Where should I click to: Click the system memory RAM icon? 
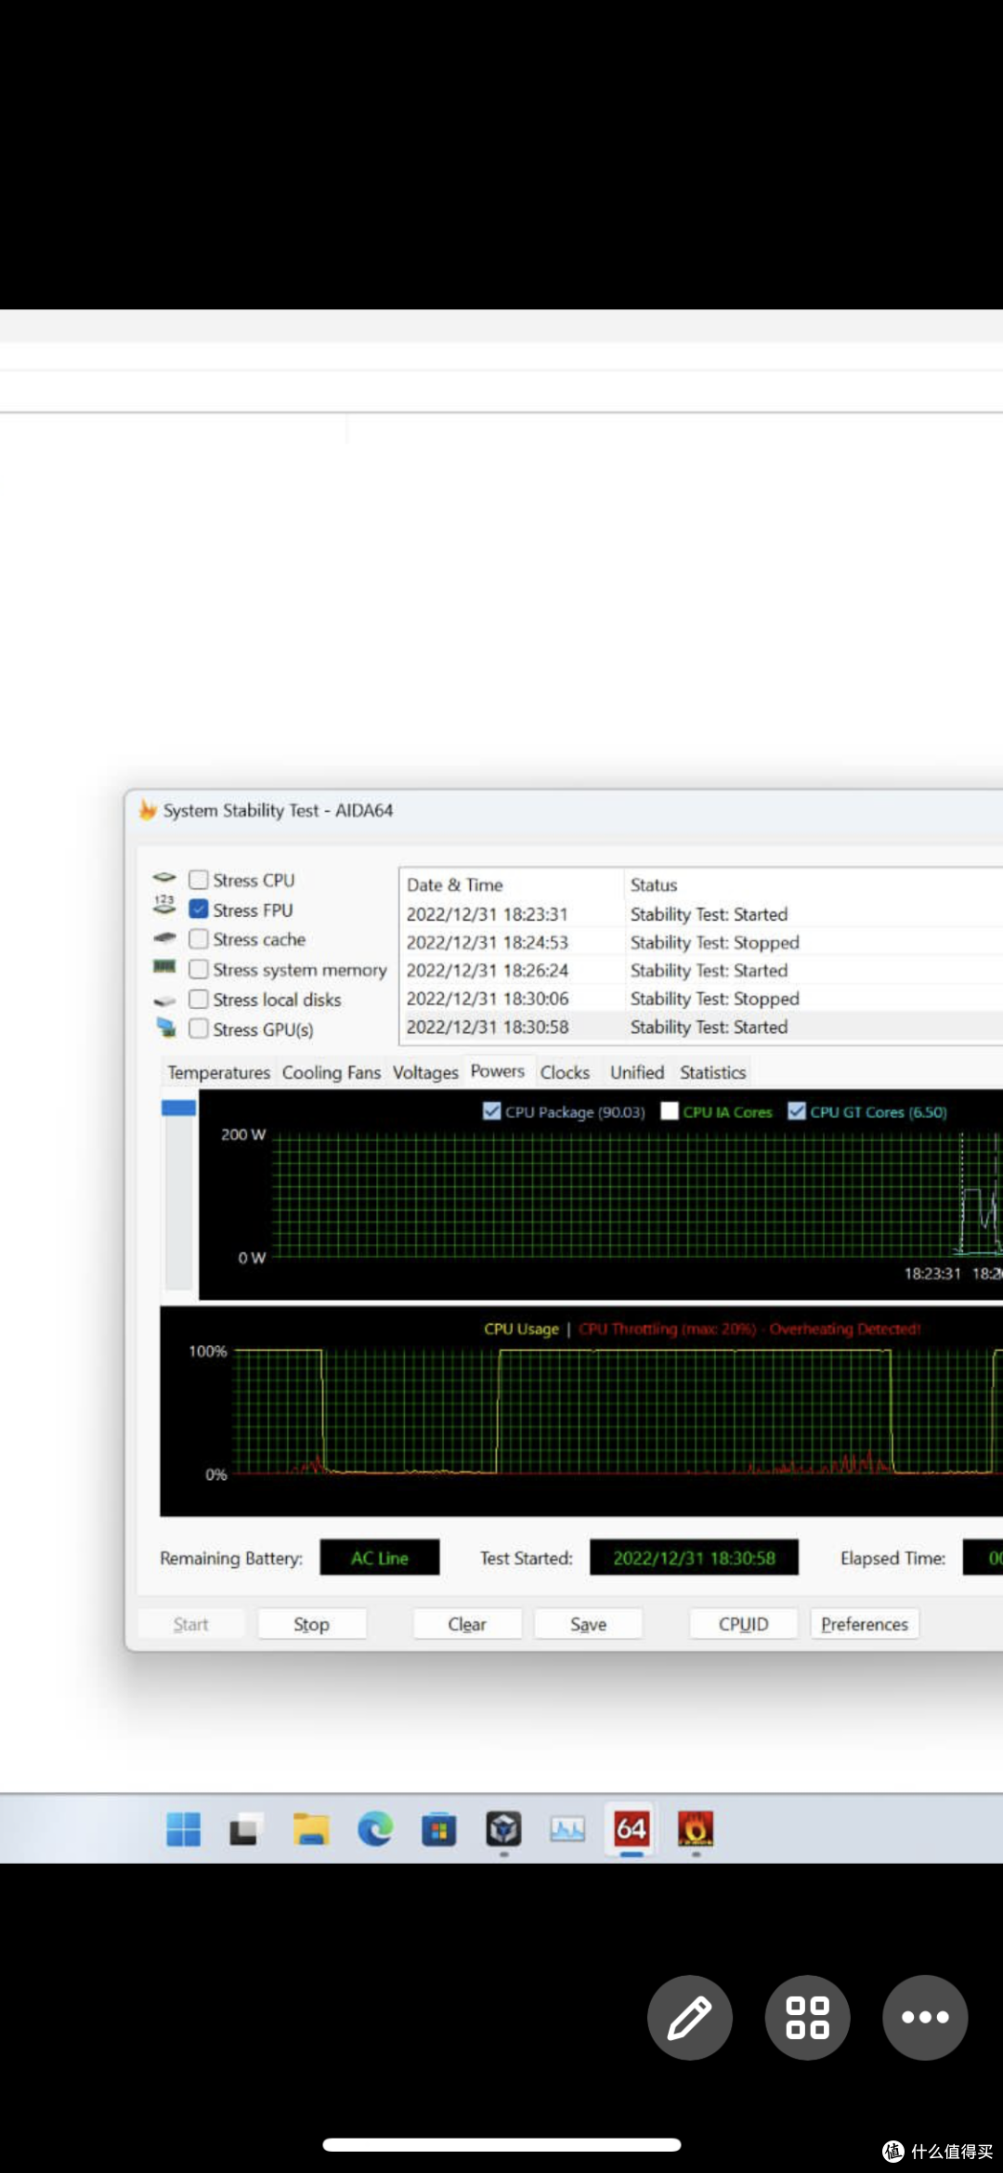point(164,967)
